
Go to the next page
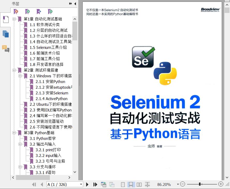pos(87,184)
